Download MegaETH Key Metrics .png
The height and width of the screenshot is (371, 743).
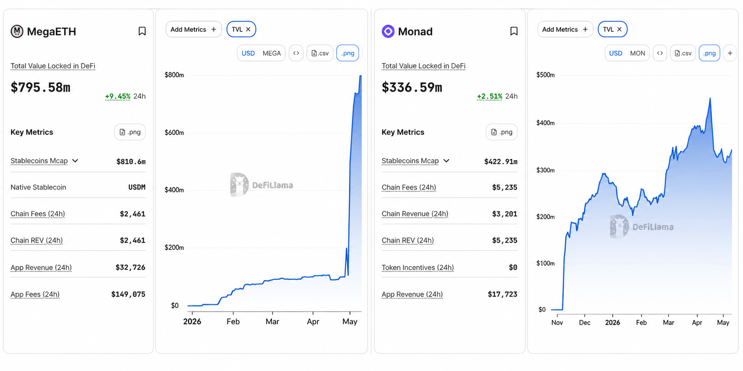(x=130, y=132)
